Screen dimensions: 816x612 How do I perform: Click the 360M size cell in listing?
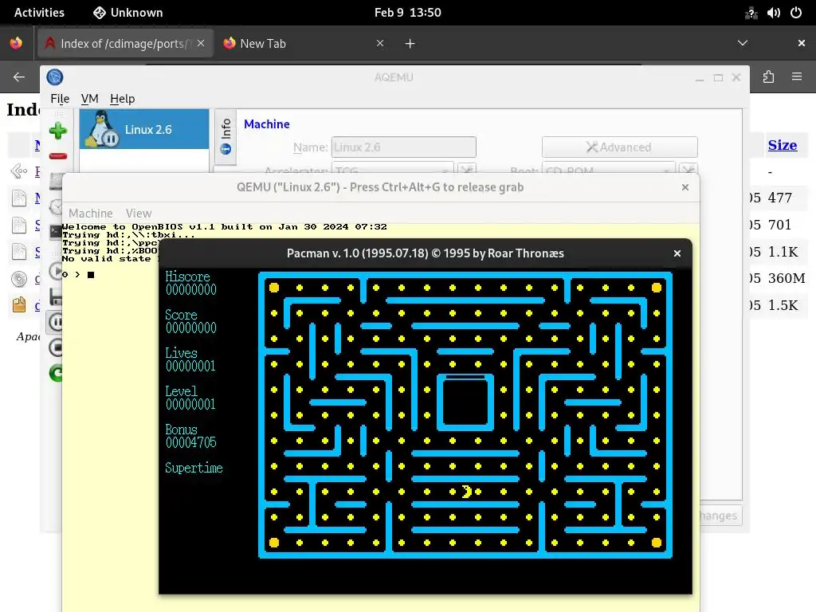click(x=787, y=278)
